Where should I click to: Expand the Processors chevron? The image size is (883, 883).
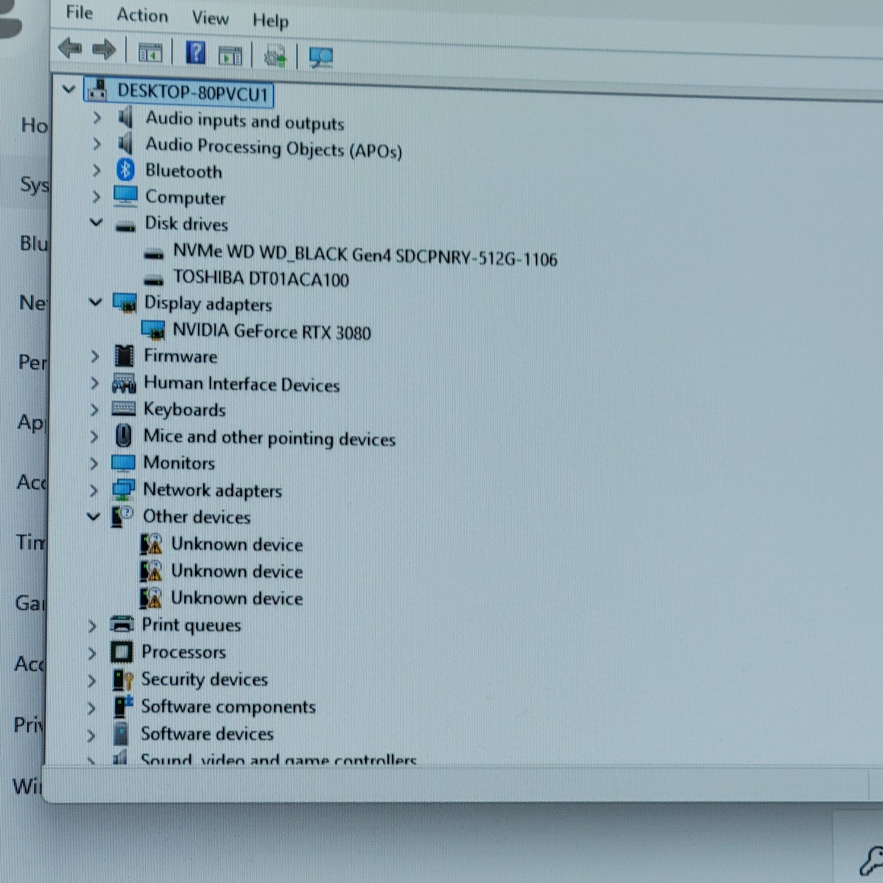click(92, 653)
